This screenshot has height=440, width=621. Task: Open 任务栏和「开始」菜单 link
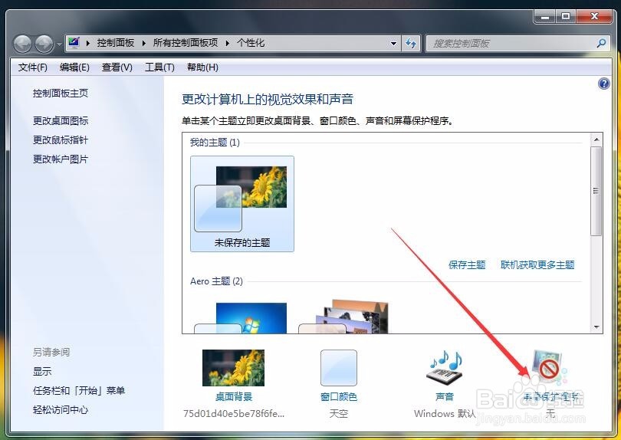[x=79, y=390]
